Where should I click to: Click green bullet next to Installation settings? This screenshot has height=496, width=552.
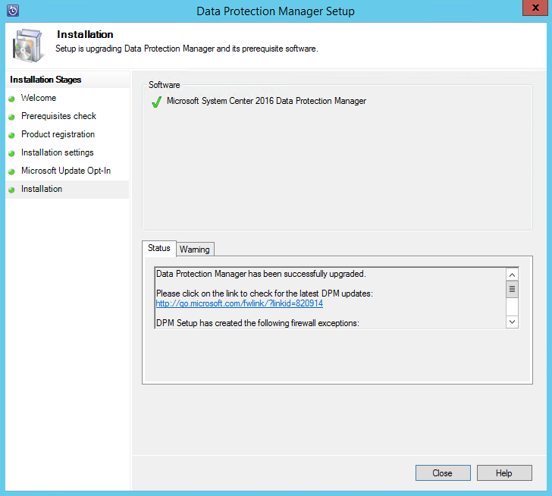(x=11, y=153)
